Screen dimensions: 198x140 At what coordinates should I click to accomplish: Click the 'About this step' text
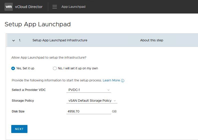point(152,40)
